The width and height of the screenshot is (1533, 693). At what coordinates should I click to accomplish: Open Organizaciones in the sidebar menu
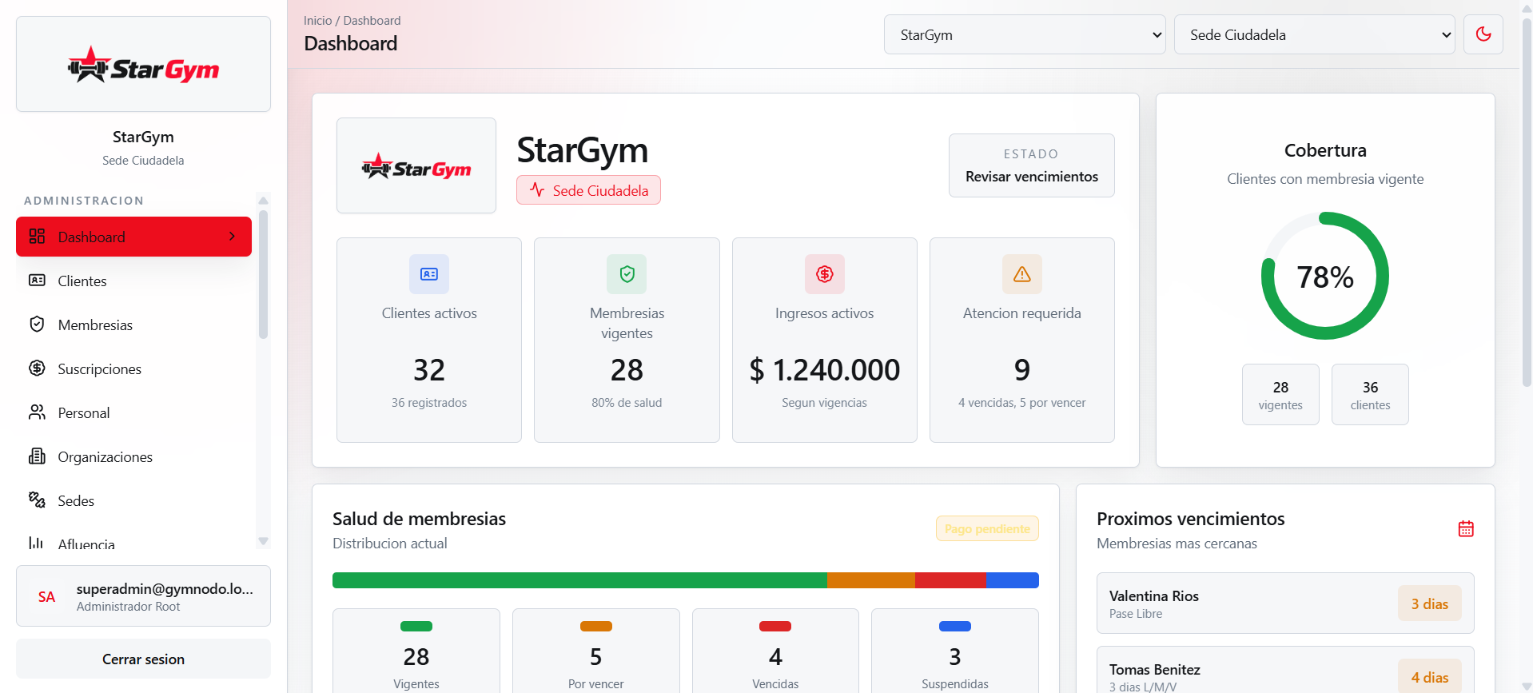(x=133, y=456)
